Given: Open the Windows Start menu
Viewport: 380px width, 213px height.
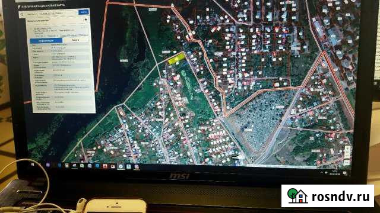Looking at the screenshot, I should 33,164.
